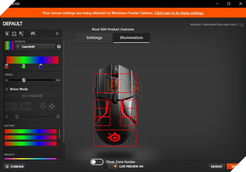Select the middle left side-strip zone
This screenshot has height=172, width=246.
[x=102, y=113]
